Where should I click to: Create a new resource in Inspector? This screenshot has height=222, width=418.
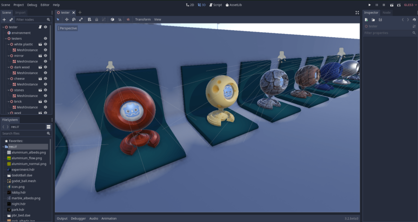[x=366, y=20]
